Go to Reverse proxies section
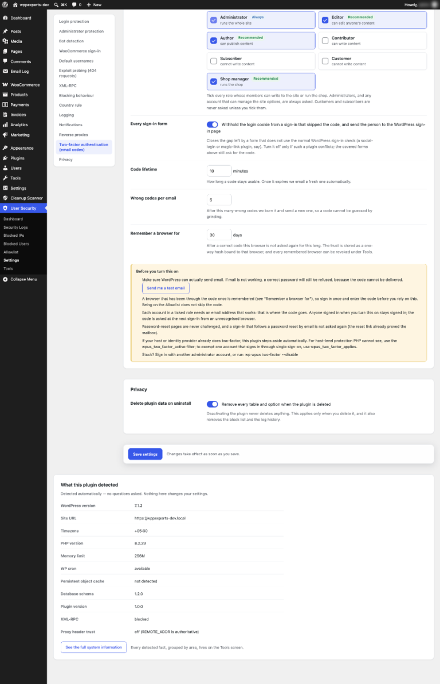Screen dimensions: 440x684 click(73, 135)
